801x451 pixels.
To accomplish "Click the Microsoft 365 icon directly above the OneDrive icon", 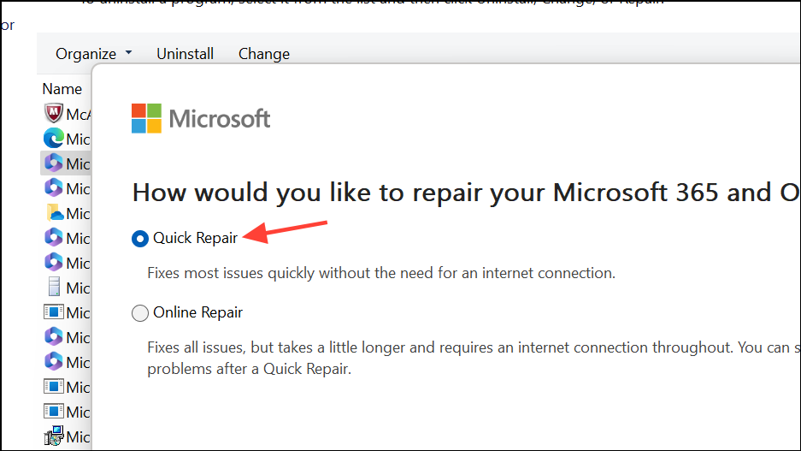I will (53, 188).
